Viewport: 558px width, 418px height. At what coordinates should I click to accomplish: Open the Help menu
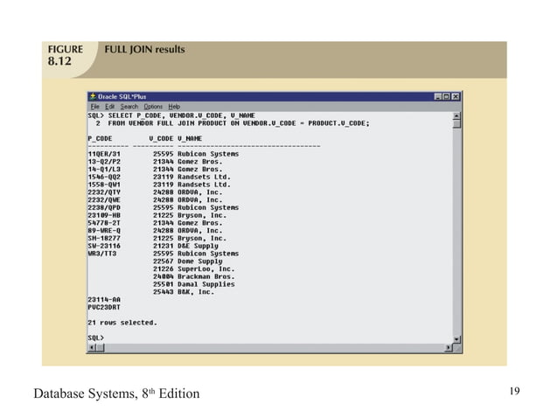tap(174, 106)
